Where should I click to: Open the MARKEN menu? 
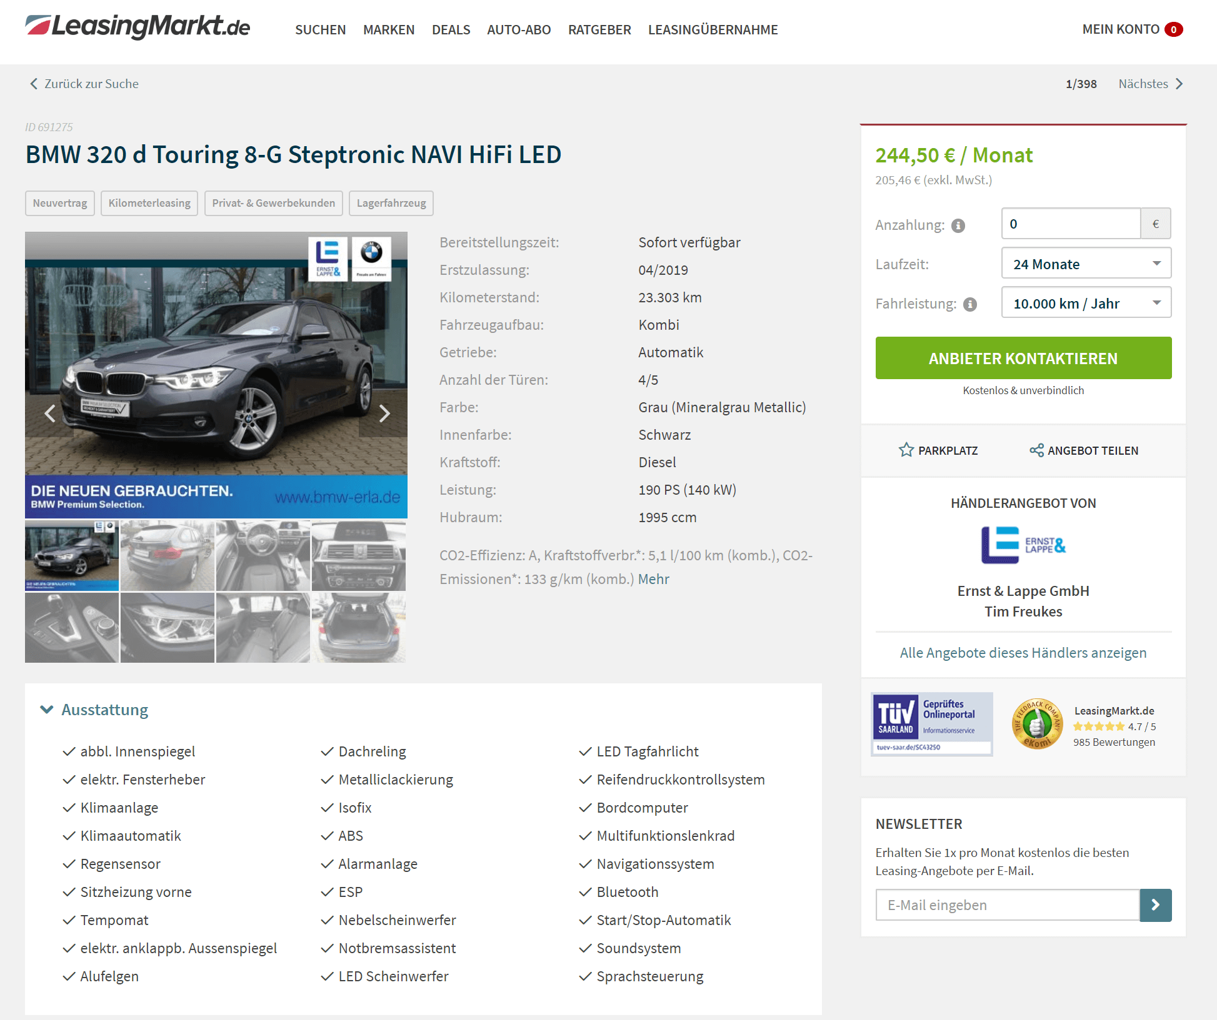389,30
